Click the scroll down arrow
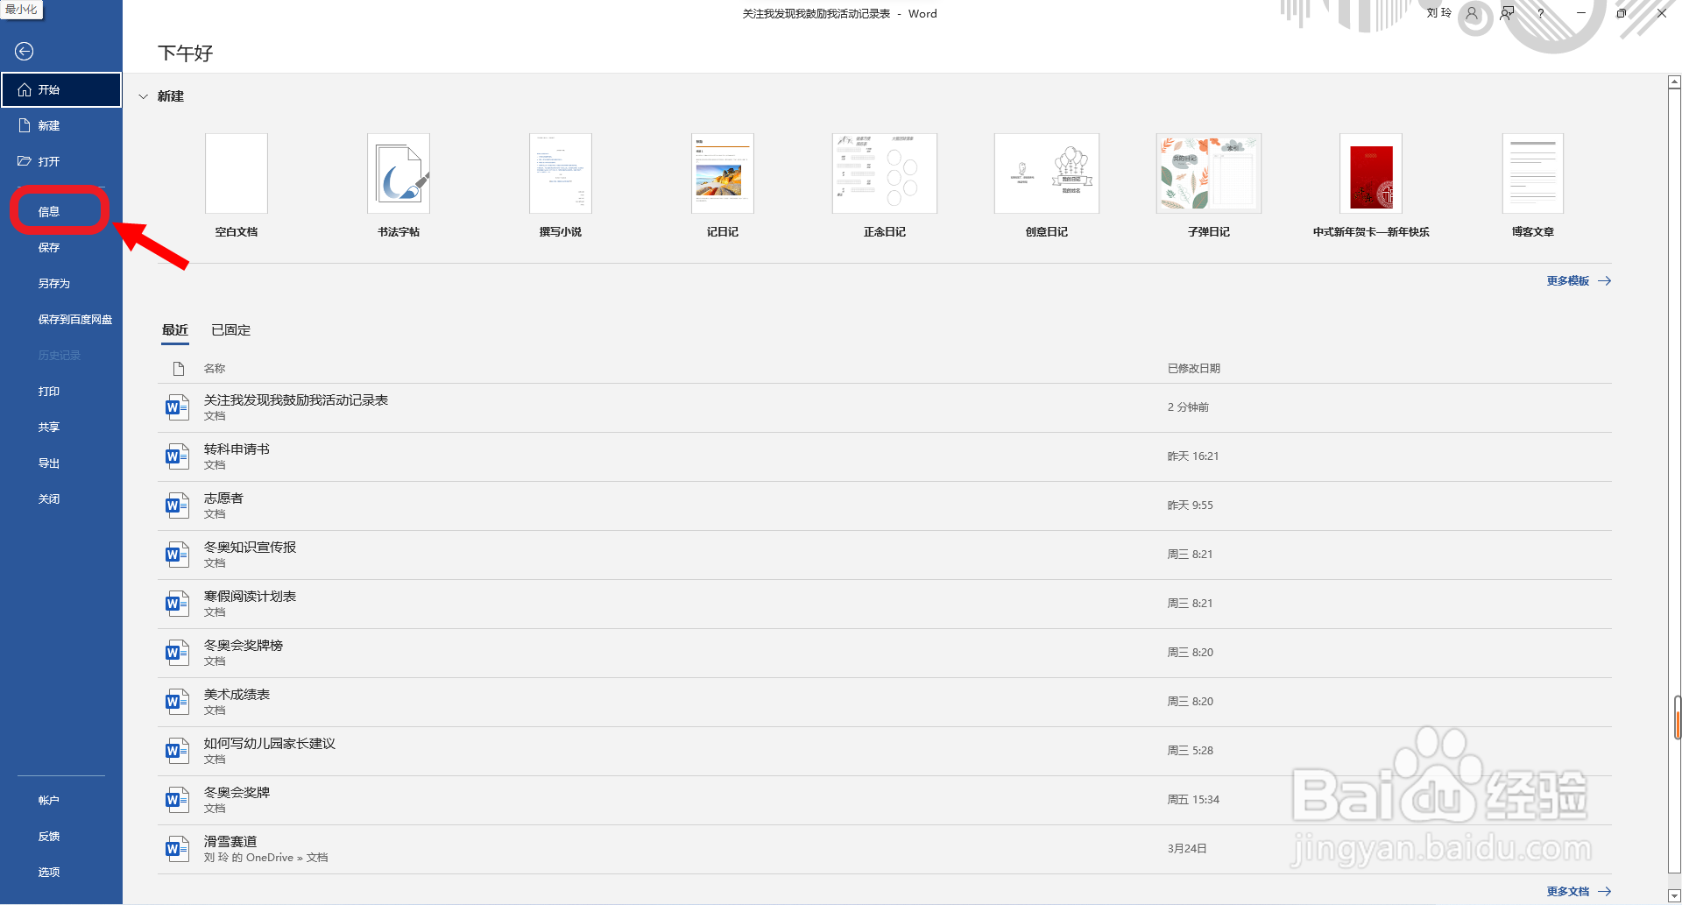1682x905 pixels. coord(1674,896)
